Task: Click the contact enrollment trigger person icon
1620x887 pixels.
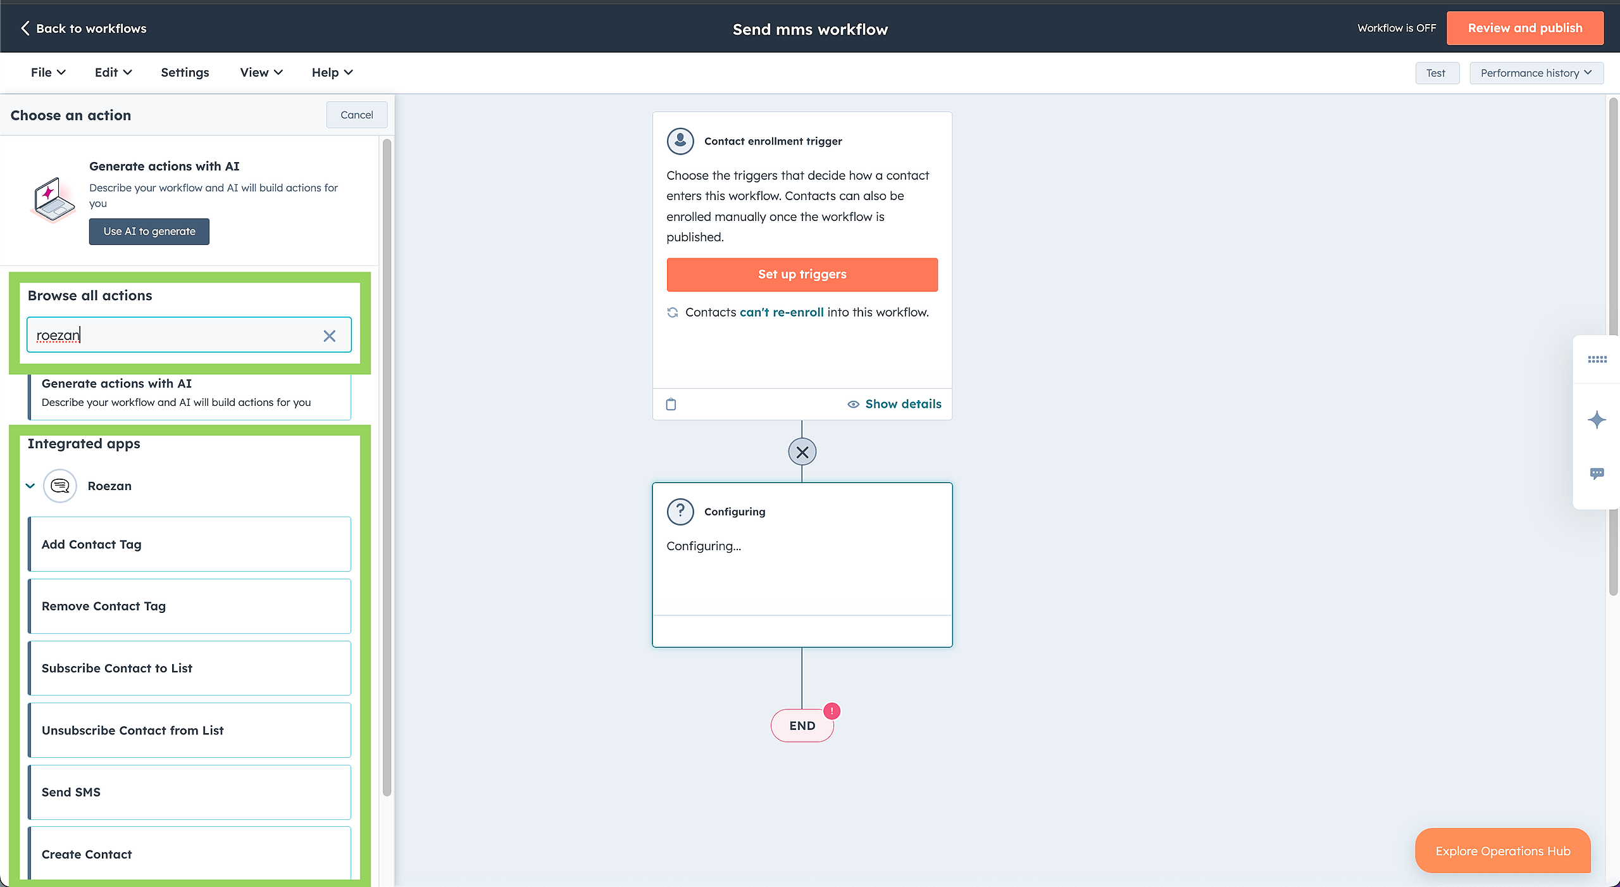Action: (680, 141)
